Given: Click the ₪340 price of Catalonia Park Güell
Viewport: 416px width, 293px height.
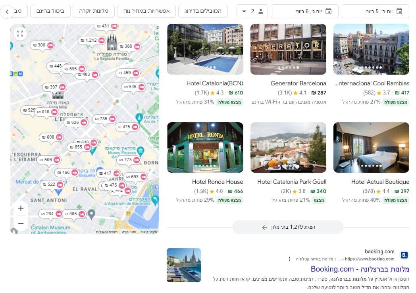Looking at the screenshot, I should (319, 191).
